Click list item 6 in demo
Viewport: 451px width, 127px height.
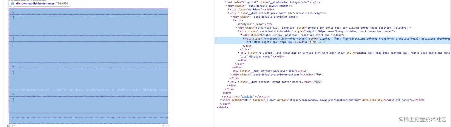coord(88,93)
